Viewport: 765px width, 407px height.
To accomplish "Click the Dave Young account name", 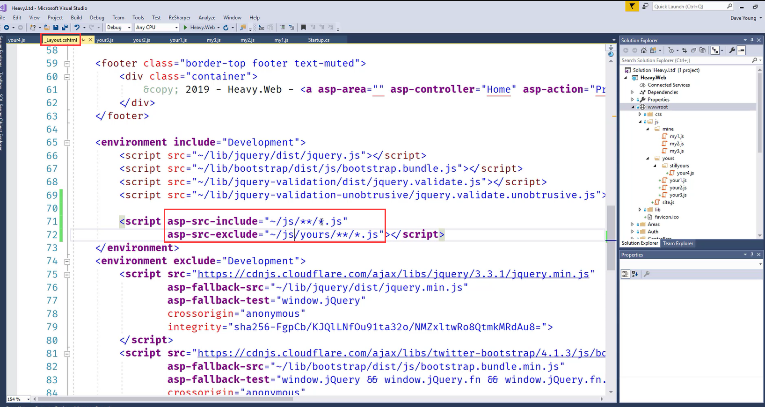I will (743, 18).
